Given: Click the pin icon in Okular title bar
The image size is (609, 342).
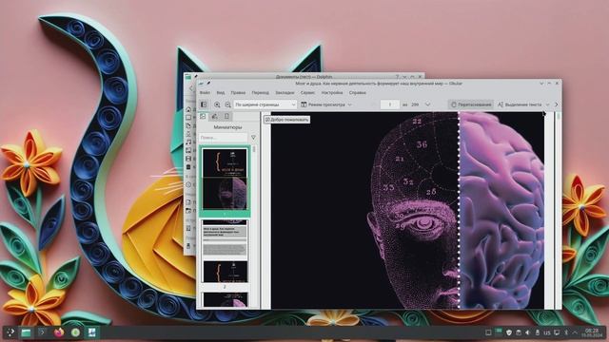Looking at the screenshot, I should point(208,83).
